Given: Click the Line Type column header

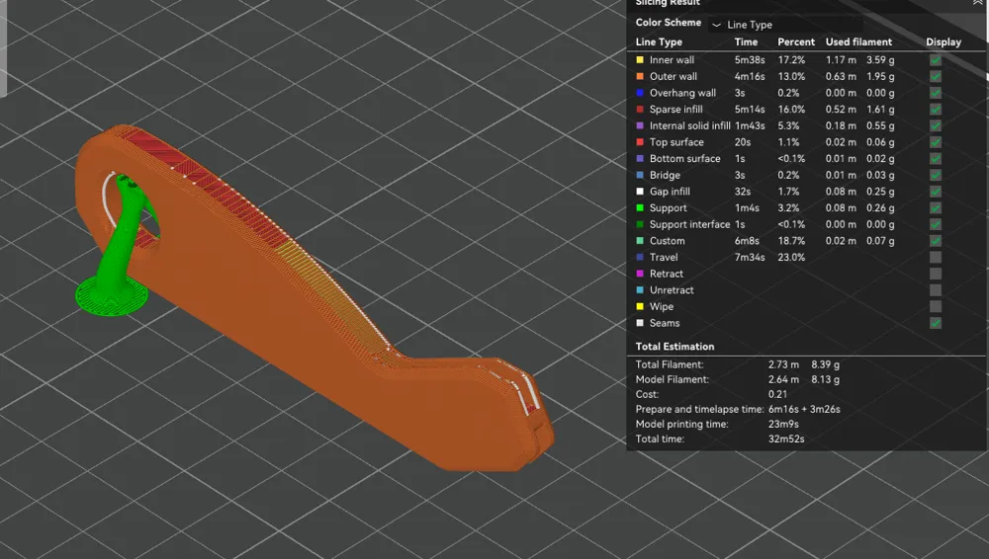Looking at the screenshot, I should click(x=659, y=42).
